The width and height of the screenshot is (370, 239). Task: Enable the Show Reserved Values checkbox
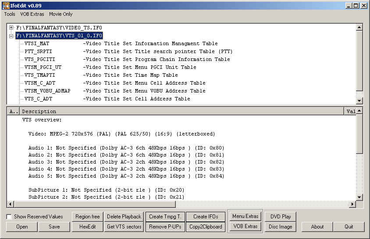(9, 217)
